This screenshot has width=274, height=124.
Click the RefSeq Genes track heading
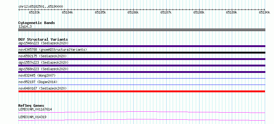pyautogui.click(x=31, y=106)
